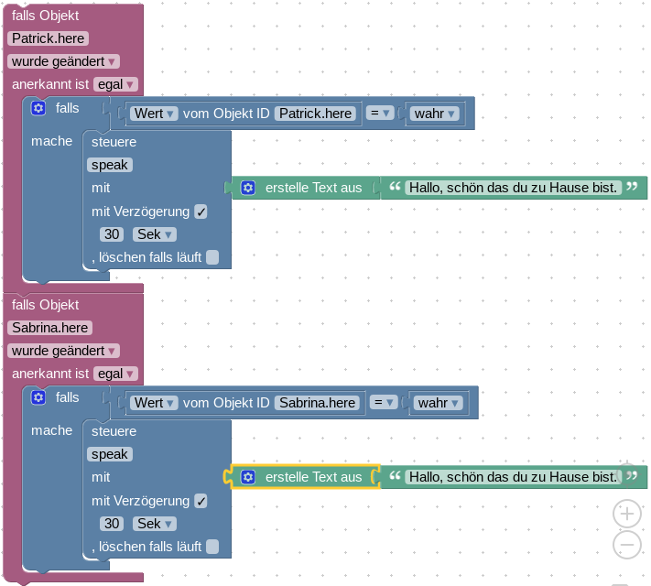Select steuere label in Sabrina block

pyautogui.click(x=114, y=431)
